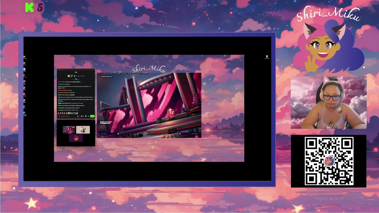Open the emoji picker in message box

click(78, 116)
